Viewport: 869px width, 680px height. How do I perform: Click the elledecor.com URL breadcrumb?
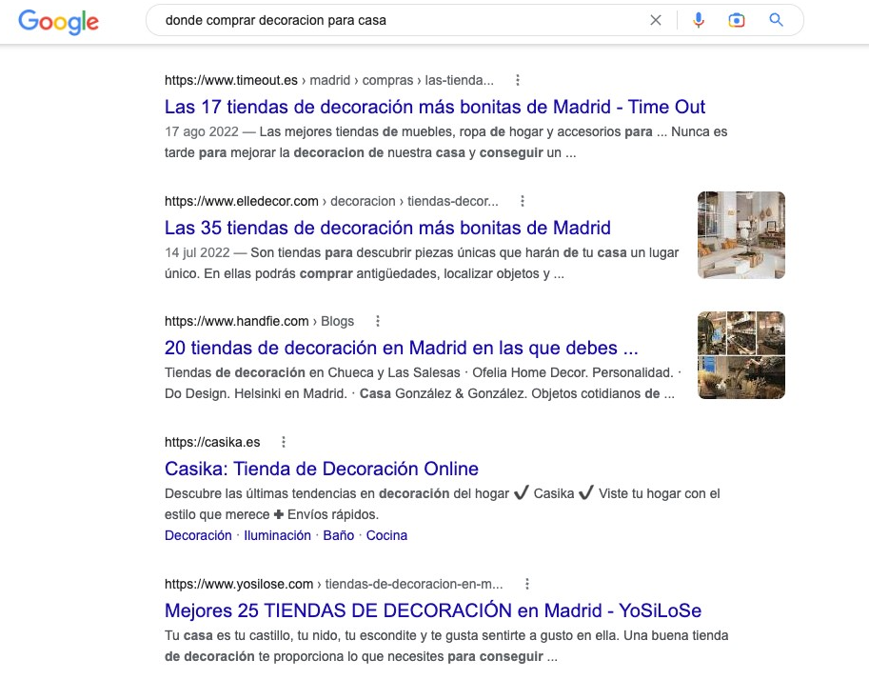(x=331, y=201)
